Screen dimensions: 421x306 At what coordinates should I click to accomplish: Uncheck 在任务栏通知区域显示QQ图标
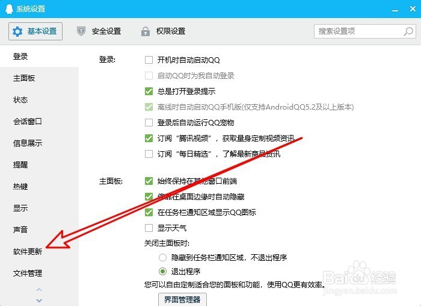click(x=149, y=213)
